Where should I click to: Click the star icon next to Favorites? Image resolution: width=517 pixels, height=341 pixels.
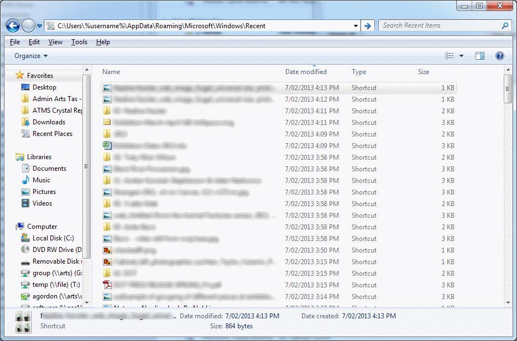[20, 76]
